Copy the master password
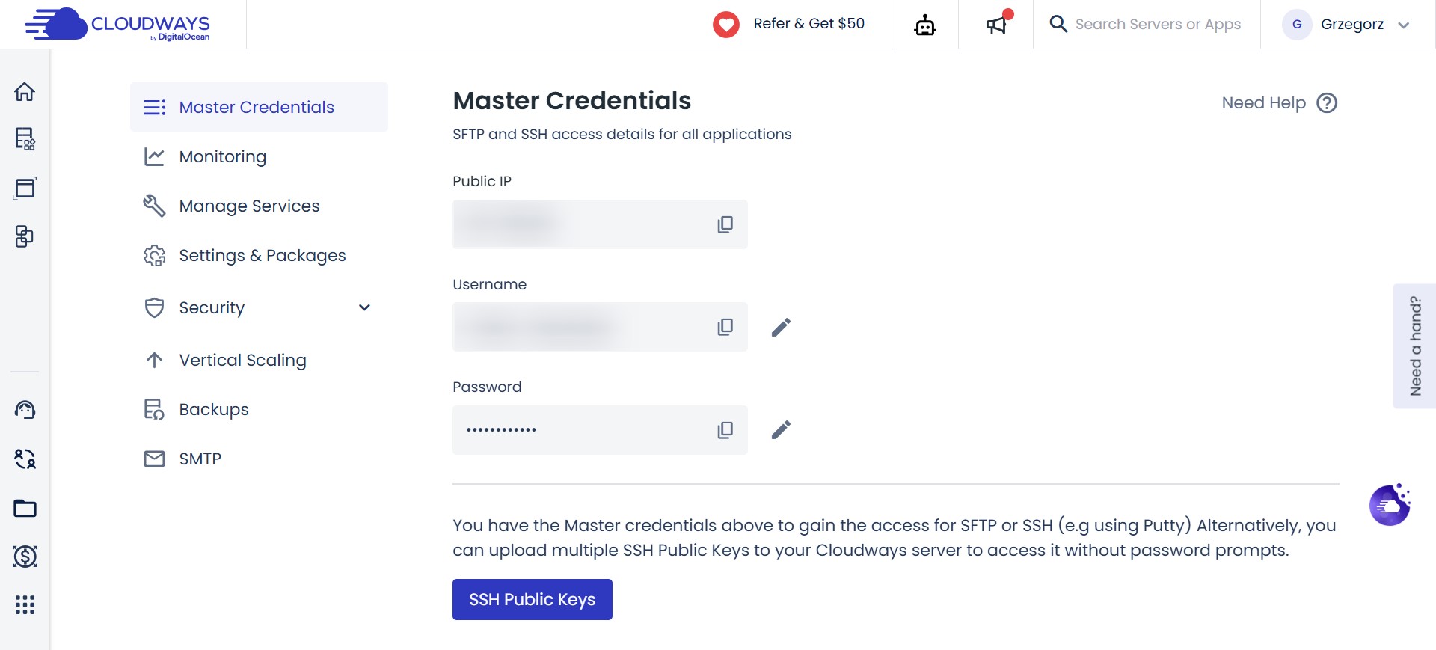 click(x=724, y=429)
